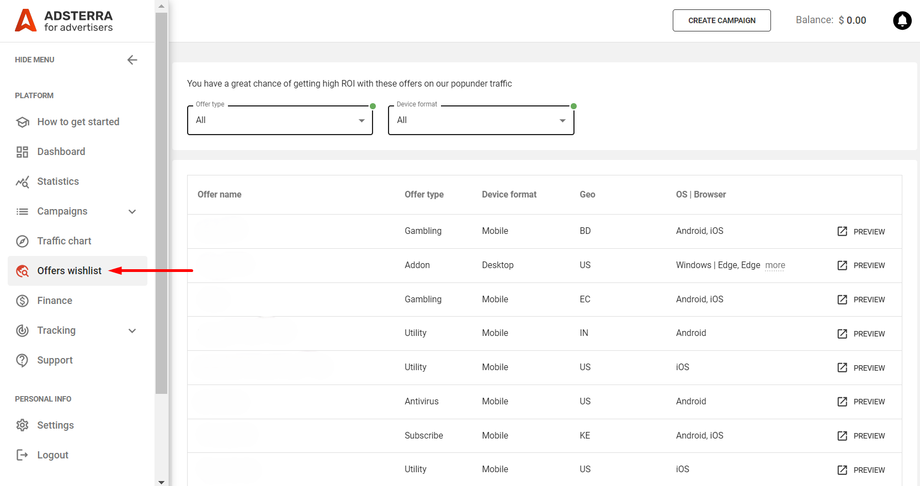Click the Campaigns menu label

pyautogui.click(x=62, y=211)
